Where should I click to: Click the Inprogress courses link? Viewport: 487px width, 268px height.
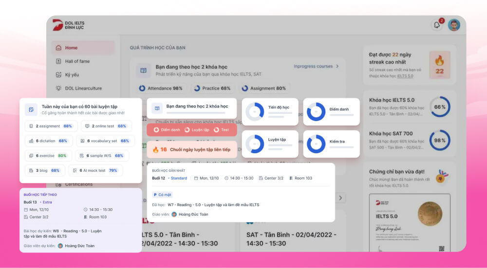coord(313,66)
